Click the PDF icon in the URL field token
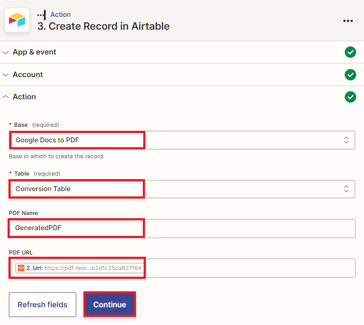364x325 pixels. 20,268
